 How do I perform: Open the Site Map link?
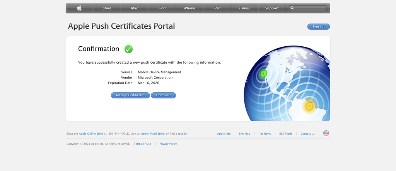(x=244, y=134)
